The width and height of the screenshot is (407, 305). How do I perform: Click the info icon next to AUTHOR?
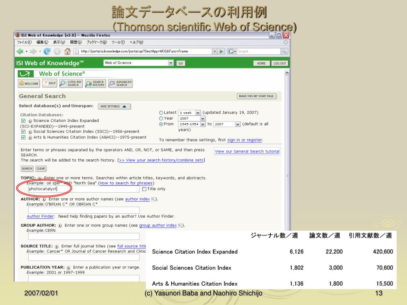[44, 199]
